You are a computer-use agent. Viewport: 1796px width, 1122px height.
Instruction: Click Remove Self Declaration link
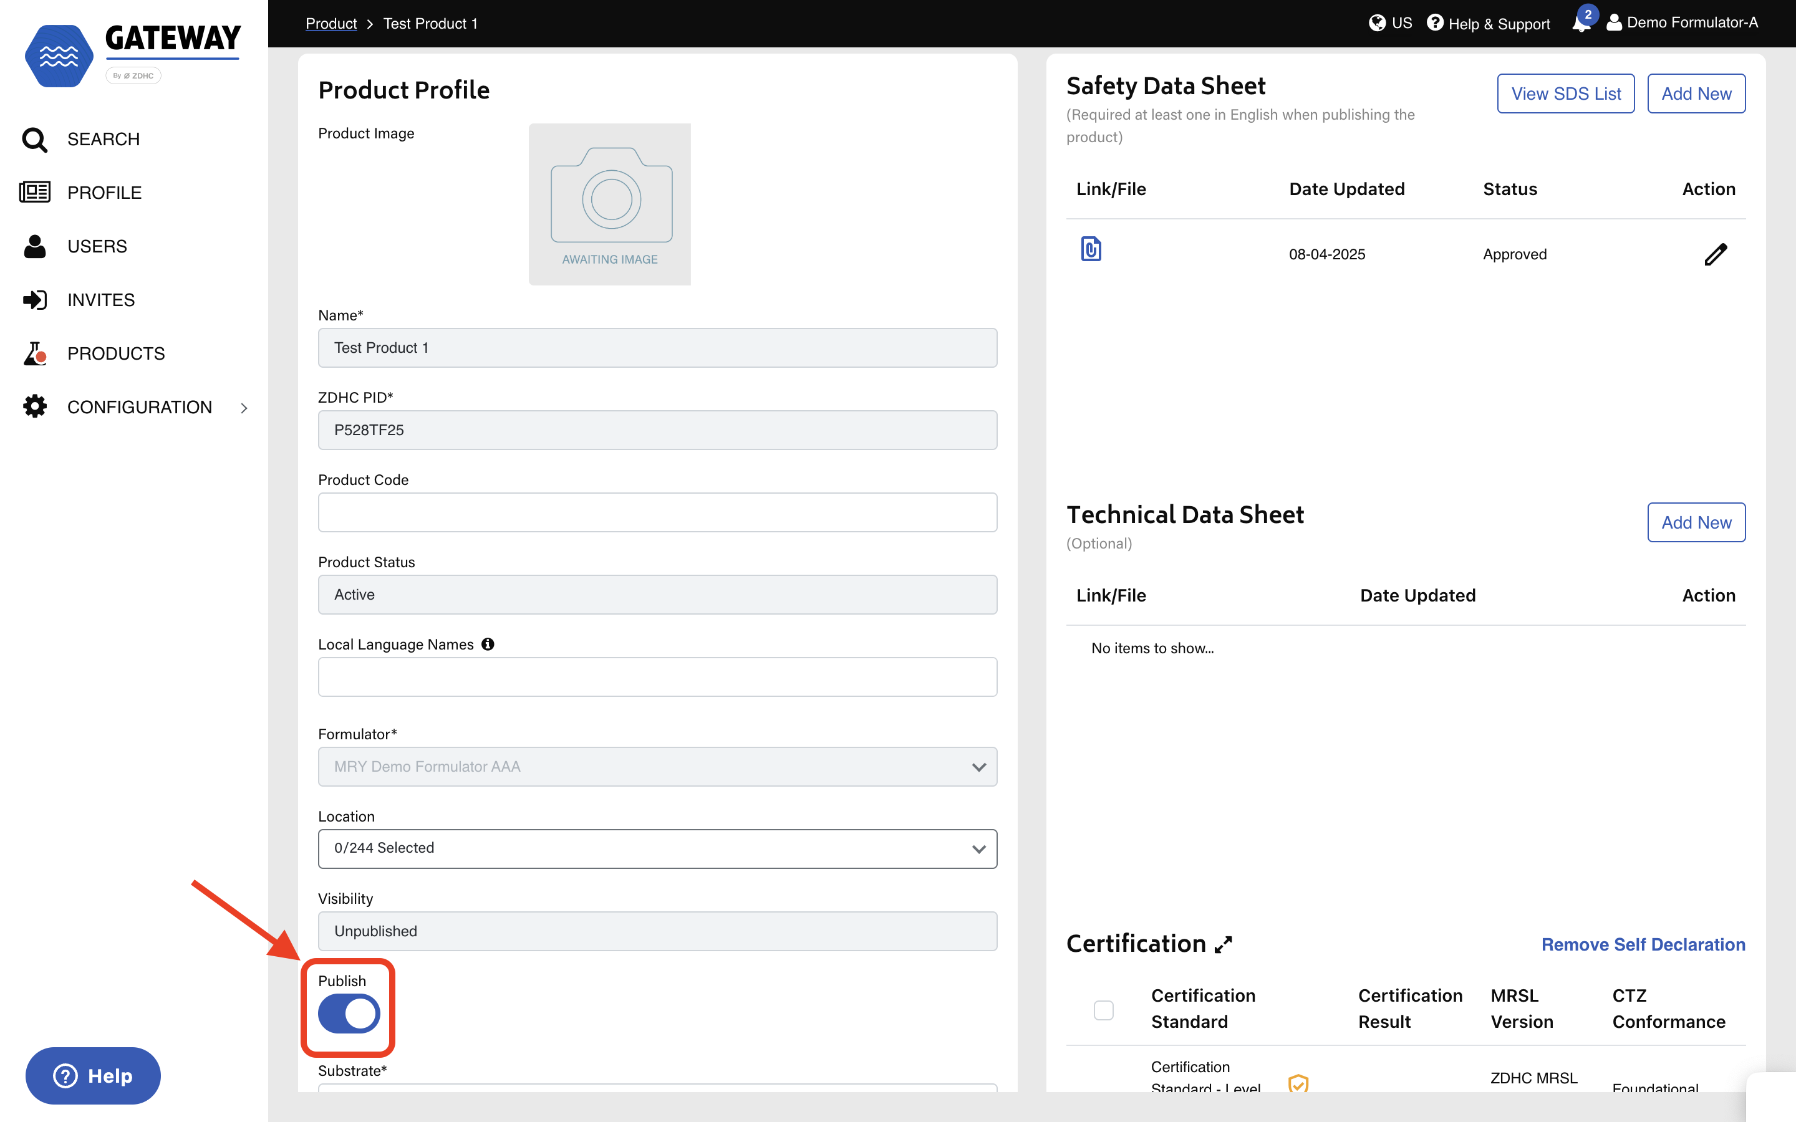(1643, 944)
